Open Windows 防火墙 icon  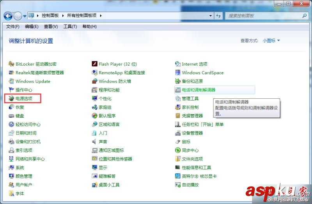click(94, 81)
